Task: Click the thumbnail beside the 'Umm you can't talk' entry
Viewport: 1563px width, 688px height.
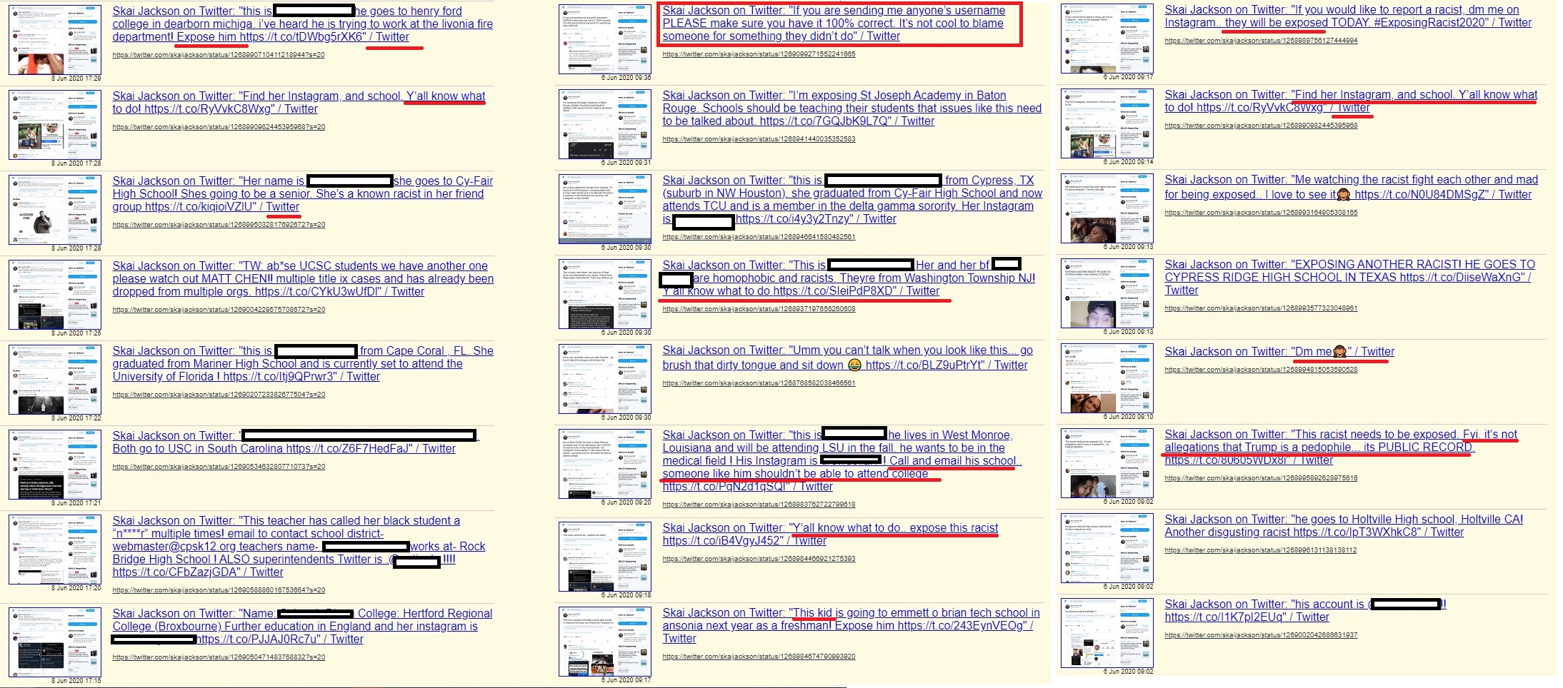Action: (605, 378)
